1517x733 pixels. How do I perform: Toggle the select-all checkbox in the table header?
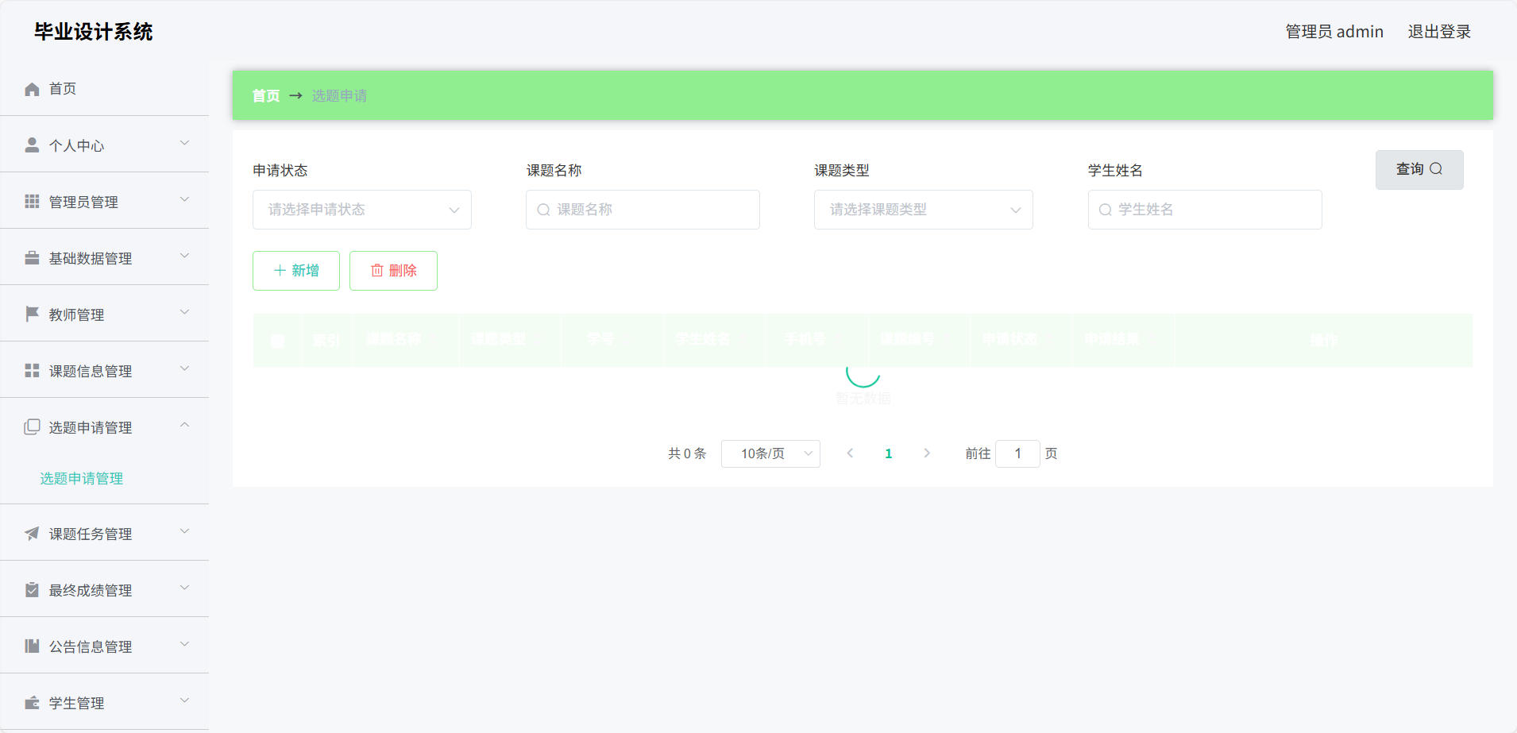point(277,341)
